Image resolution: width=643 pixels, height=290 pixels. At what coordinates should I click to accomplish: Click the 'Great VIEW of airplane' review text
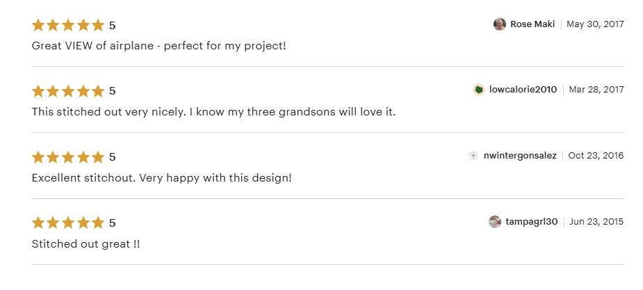pos(158,46)
